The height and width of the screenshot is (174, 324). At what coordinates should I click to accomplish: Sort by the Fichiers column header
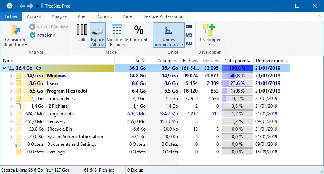tap(190, 61)
